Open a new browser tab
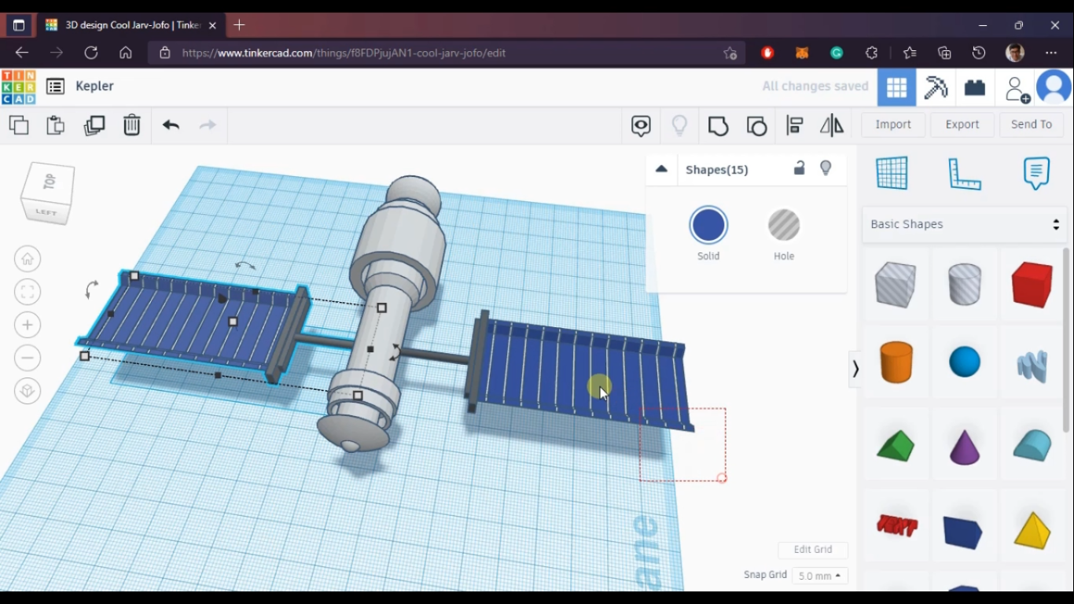The height and width of the screenshot is (604, 1074). tap(239, 25)
